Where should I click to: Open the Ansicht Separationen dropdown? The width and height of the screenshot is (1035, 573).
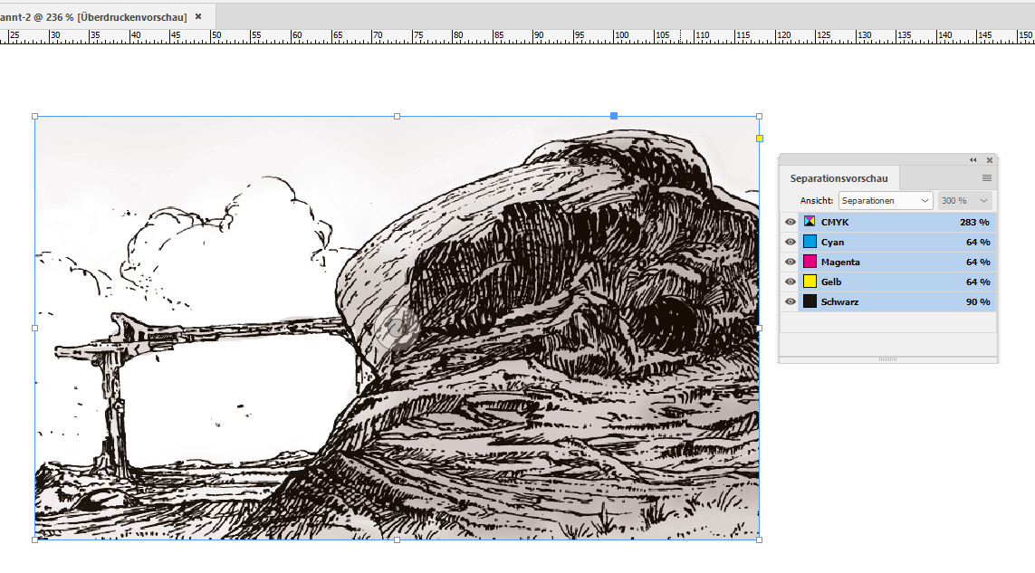[x=885, y=200]
